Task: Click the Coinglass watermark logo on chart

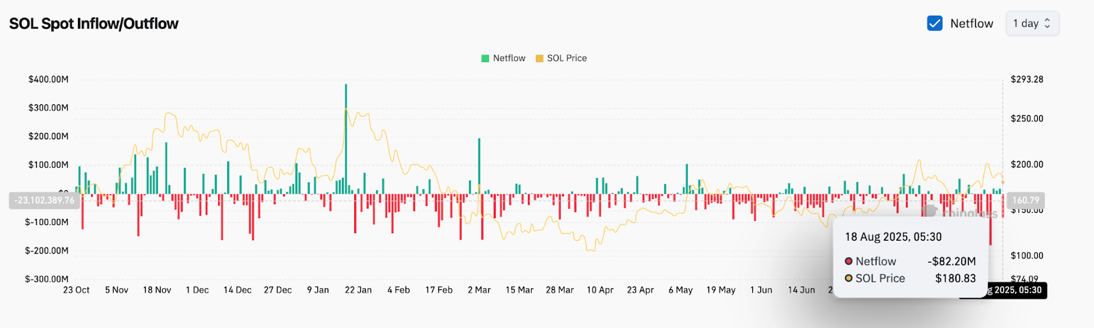Action: pos(929,211)
